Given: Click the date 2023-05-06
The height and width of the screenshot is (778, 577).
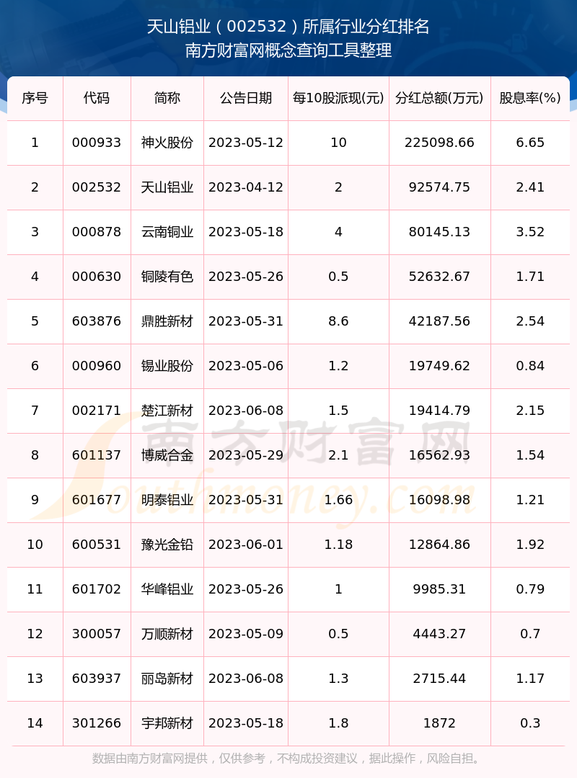Looking at the screenshot, I should pyautogui.click(x=246, y=366).
